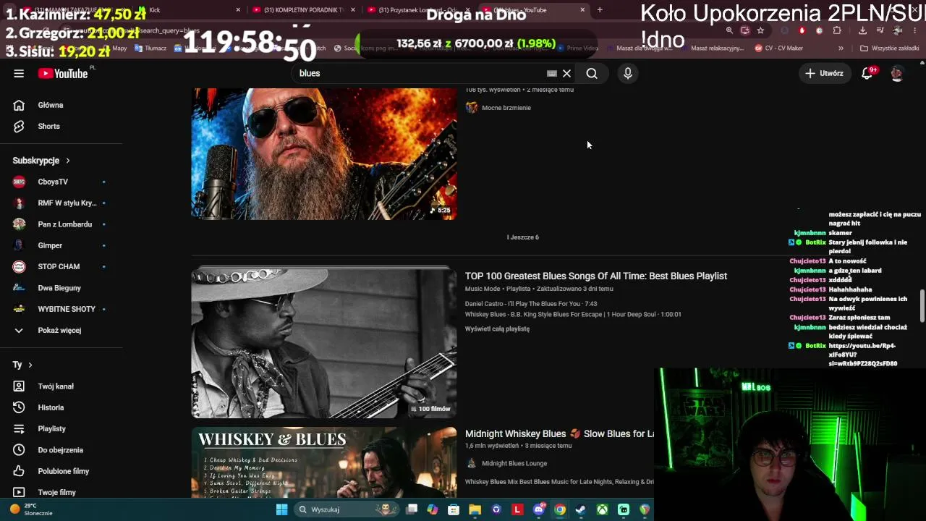Viewport: 926px width, 521px height.
Task: Open the Whiskey & Blues video thumbnail
Action: click(x=324, y=463)
